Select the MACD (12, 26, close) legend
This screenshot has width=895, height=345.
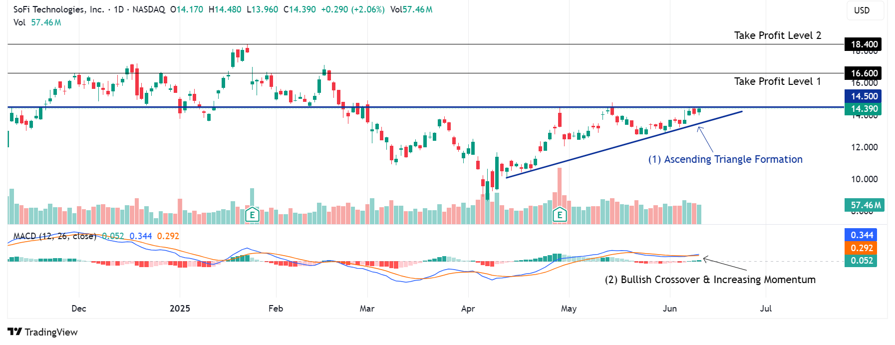(54, 236)
